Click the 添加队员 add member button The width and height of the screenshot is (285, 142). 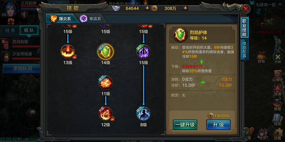coord(21,68)
